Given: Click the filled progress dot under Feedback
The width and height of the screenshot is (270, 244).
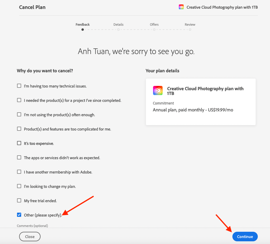Looking at the screenshot, I should tap(82, 30).
